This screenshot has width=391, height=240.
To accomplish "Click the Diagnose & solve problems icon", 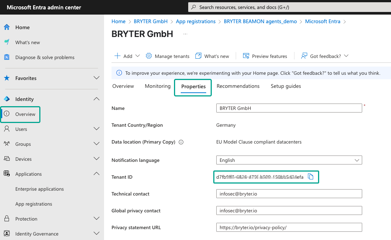I will coord(7,57).
